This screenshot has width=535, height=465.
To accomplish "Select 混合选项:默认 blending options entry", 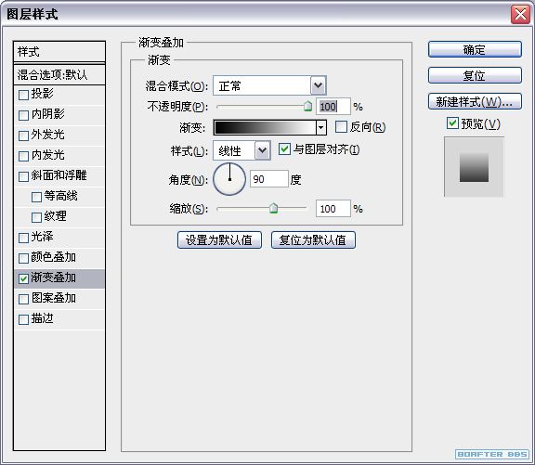I will coord(59,74).
